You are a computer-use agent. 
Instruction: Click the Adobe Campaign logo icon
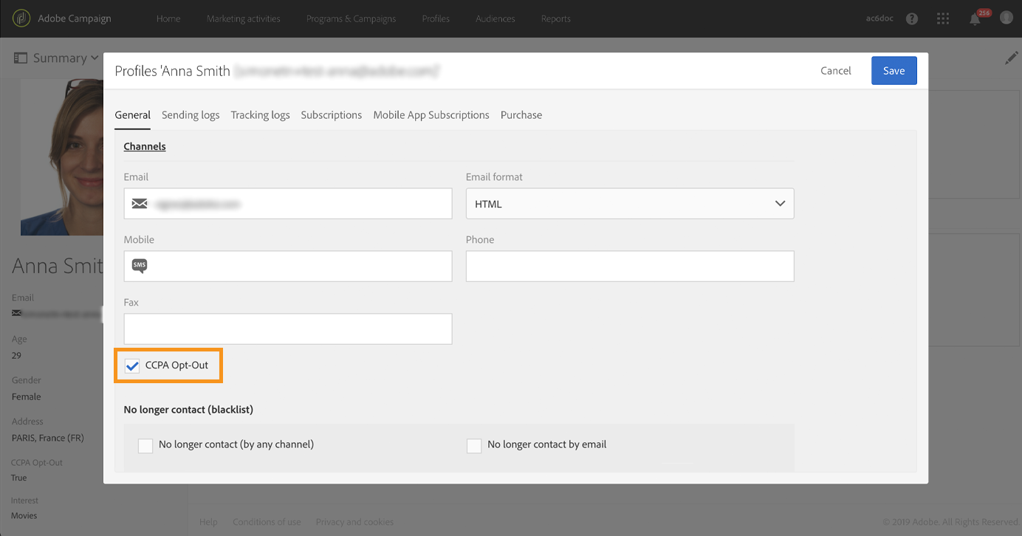[x=22, y=18]
